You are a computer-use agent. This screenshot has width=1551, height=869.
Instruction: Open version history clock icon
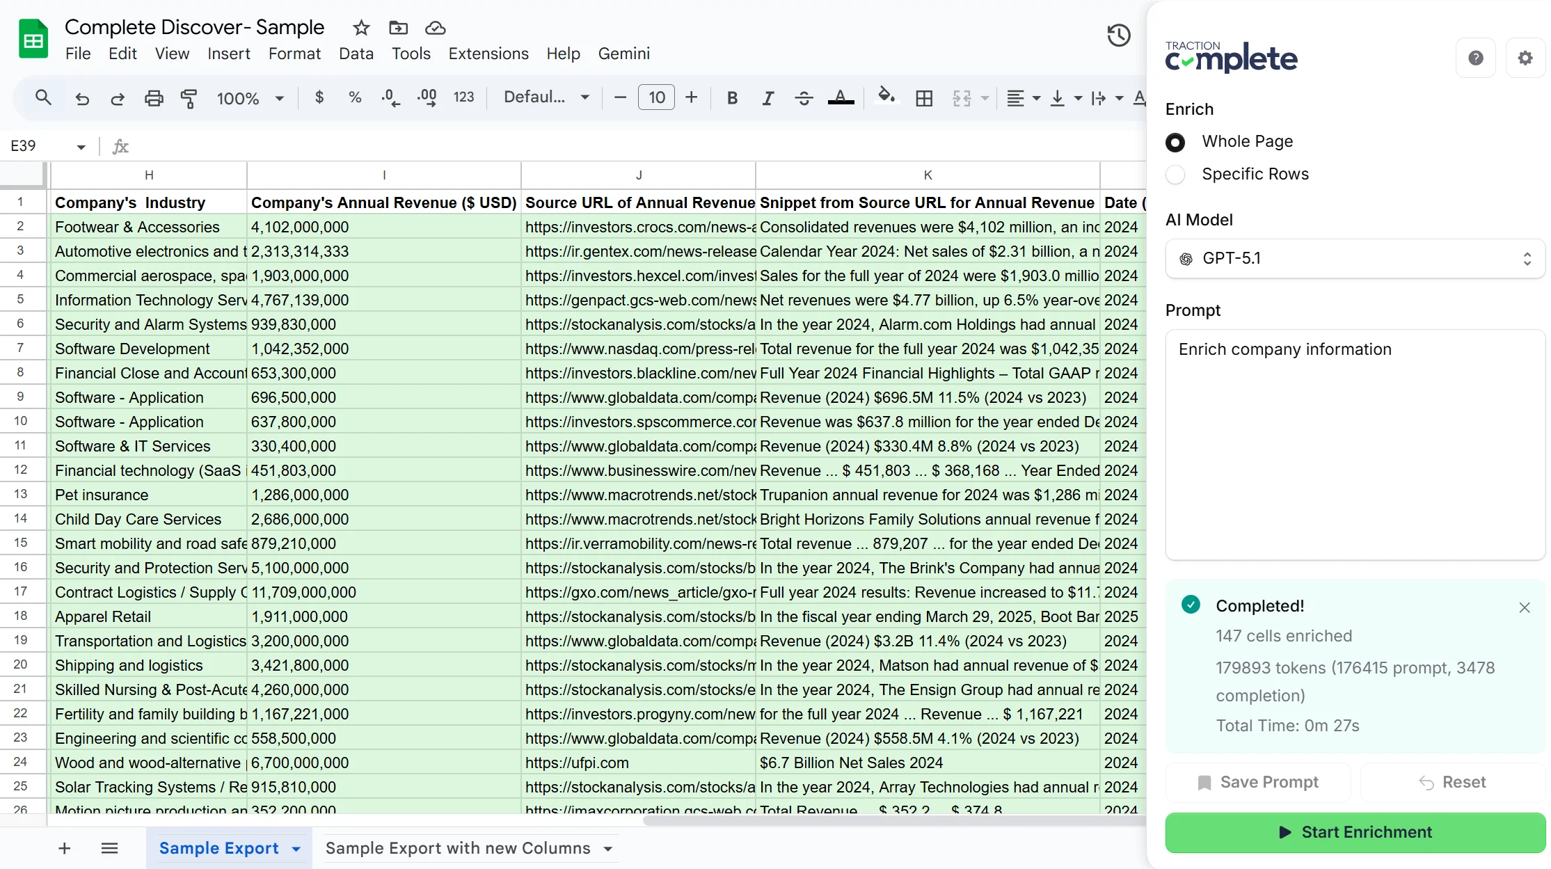pos(1118,35)
